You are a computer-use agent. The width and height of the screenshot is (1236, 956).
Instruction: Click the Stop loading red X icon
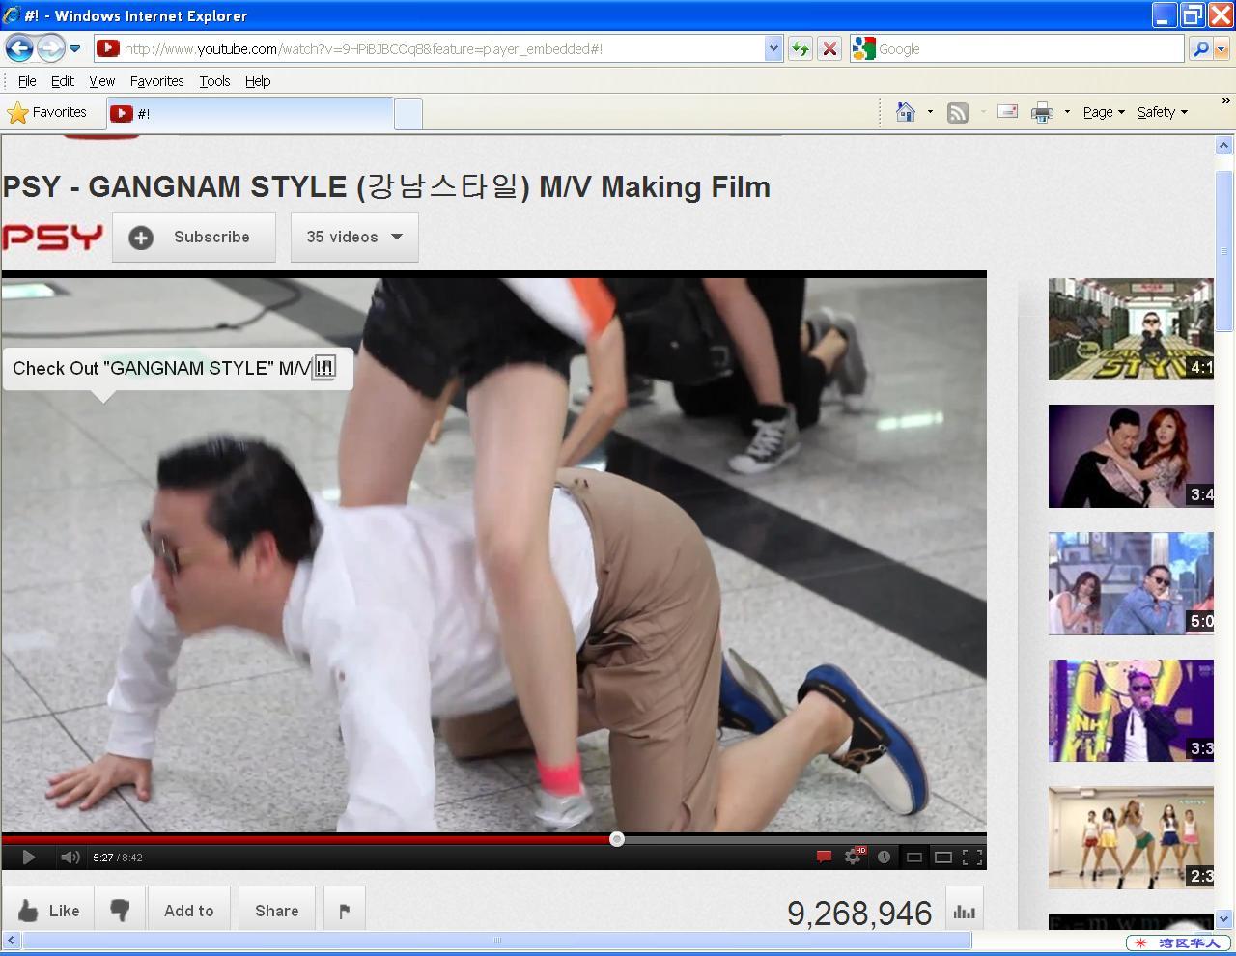coord(829,49)
